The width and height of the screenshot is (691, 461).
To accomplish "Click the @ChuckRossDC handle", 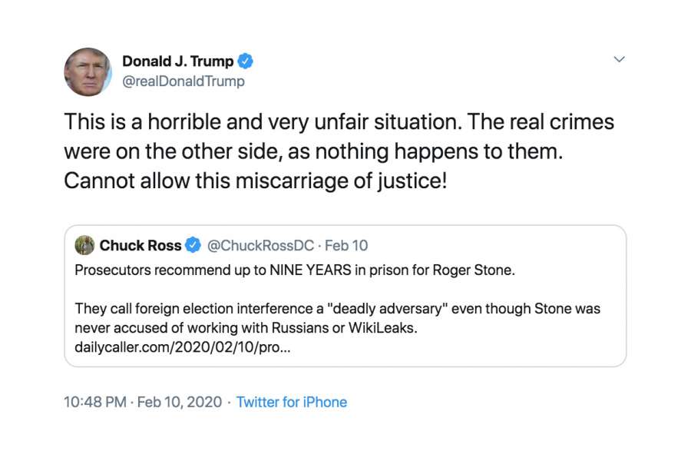I will click(261, 246).
